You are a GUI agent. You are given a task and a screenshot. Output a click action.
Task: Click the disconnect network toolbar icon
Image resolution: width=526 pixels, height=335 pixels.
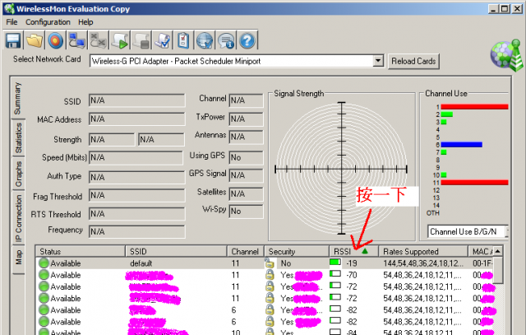[99, 40]
